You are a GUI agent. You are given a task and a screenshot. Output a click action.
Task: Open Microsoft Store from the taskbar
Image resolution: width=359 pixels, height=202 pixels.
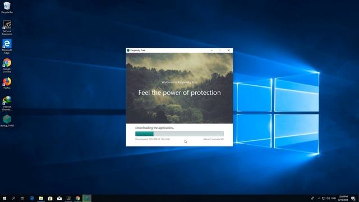pyautogui.click(x=50, y=198)
